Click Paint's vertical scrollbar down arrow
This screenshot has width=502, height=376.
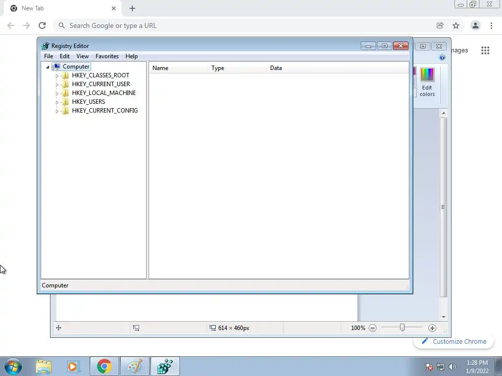point(443,317)
